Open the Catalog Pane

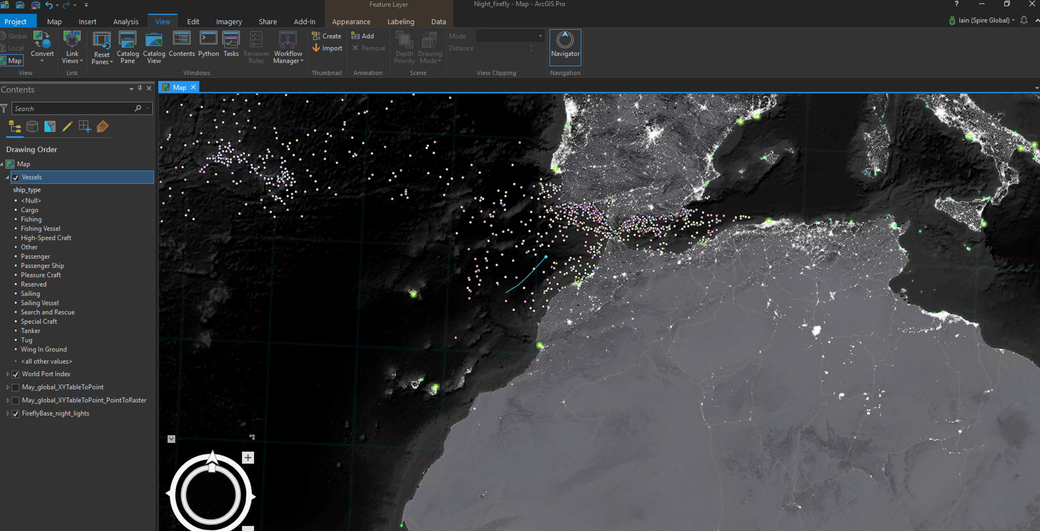[128, 47]
